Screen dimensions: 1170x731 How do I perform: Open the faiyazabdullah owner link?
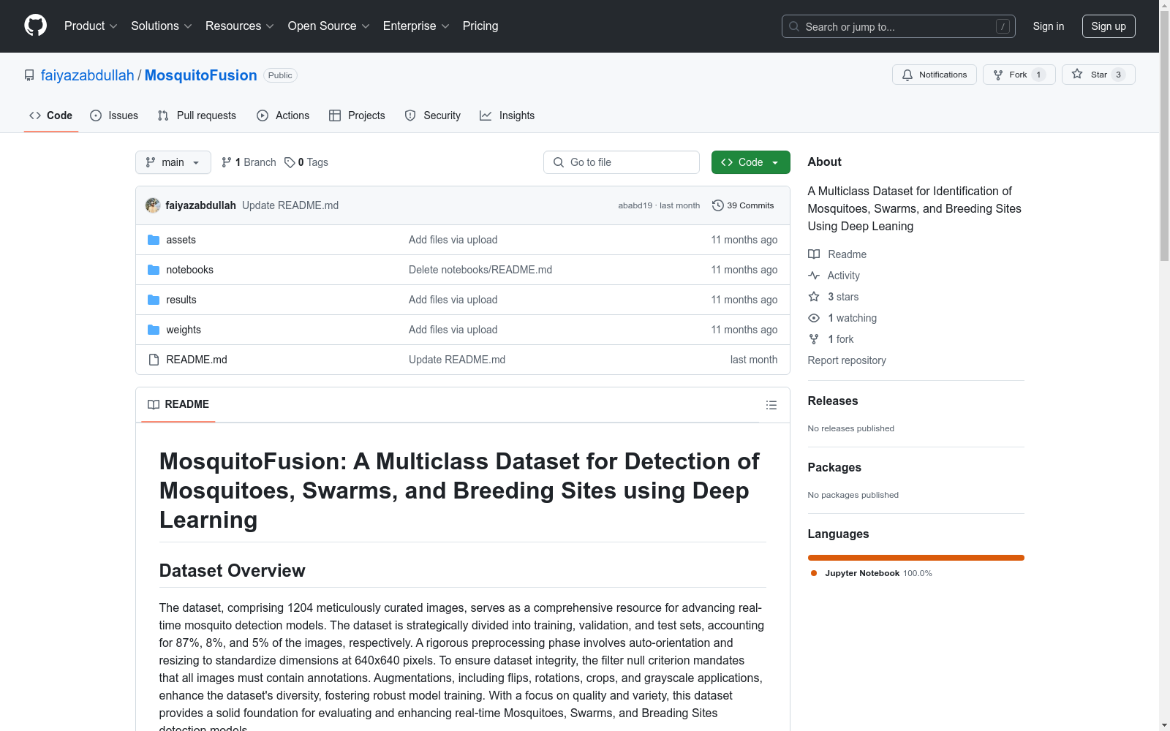point(88,75)
